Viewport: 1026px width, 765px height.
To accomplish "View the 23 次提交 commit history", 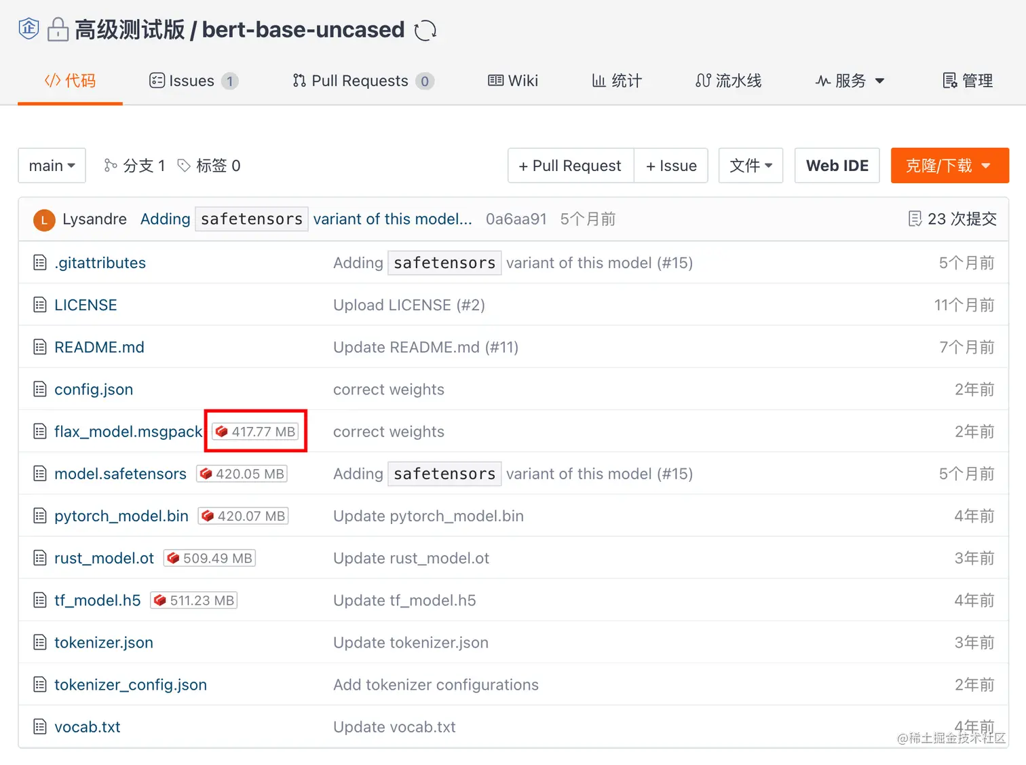I will 952,219.
